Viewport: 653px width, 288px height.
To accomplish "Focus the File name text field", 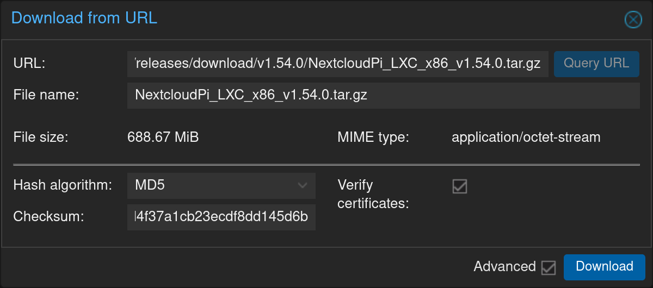I will (384, 96).
